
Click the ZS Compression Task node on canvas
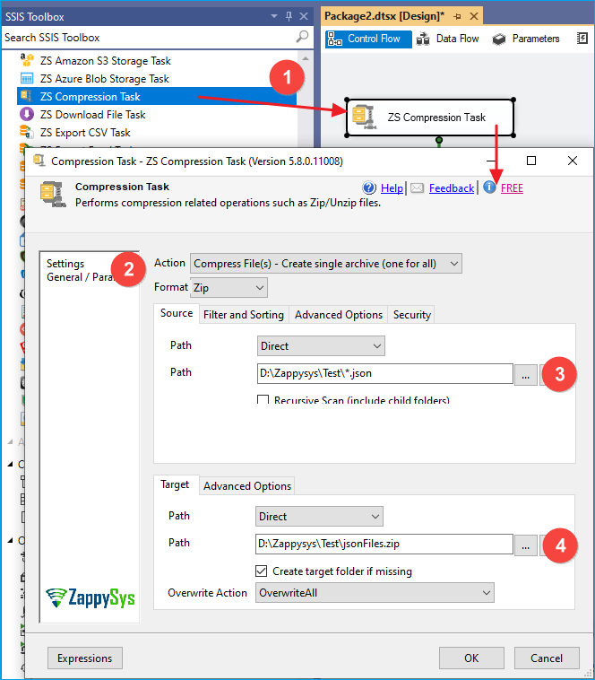pos(430,118)
